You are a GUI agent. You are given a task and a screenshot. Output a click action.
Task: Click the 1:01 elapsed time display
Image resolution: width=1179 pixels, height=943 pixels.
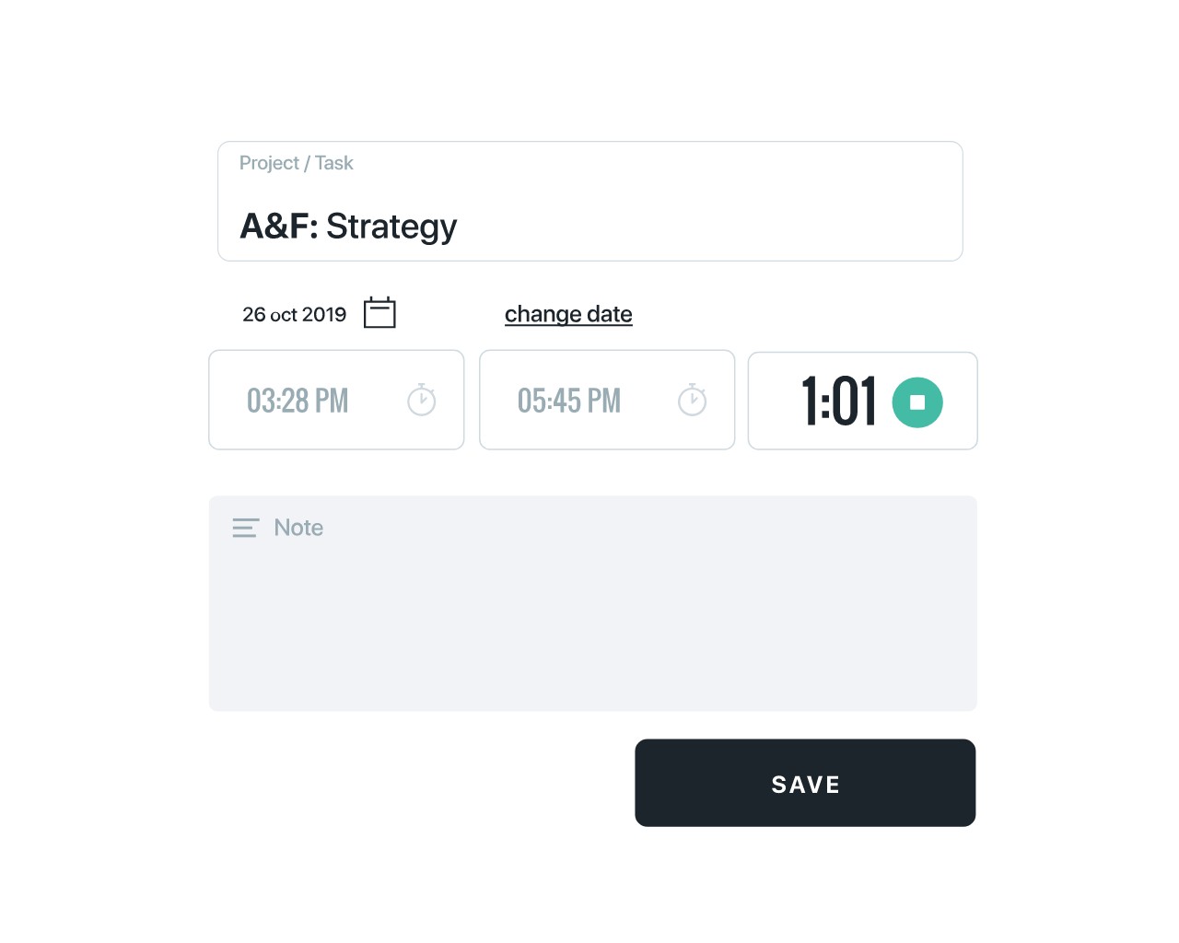click(x=840, y=401)
